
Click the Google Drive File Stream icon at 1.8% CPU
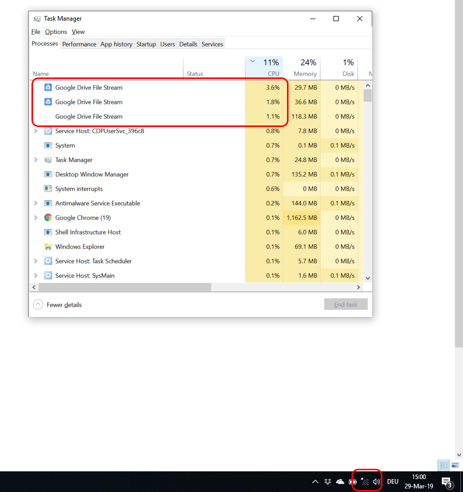48,102
